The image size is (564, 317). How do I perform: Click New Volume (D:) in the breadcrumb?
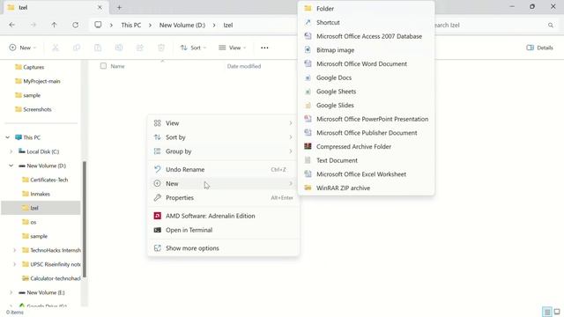(182, 26)
